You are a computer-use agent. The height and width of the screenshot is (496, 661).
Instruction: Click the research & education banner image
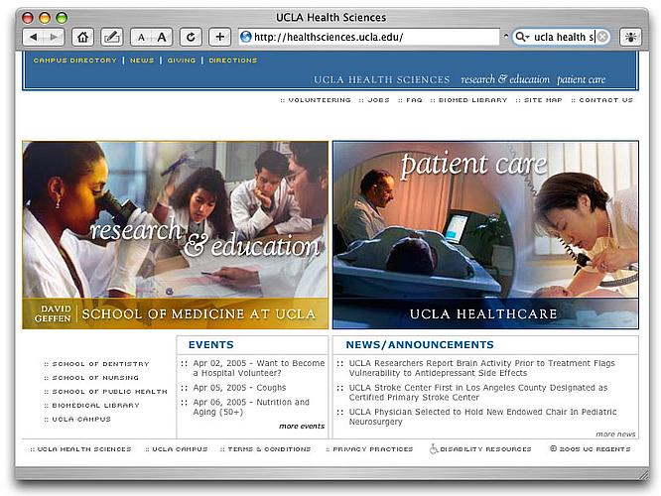(175, 219)
